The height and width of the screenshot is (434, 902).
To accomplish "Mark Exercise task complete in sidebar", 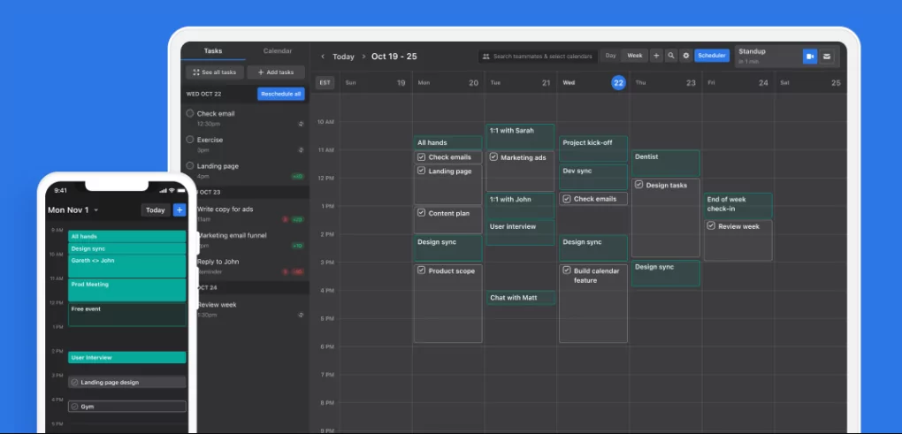I will pos(190,139).
